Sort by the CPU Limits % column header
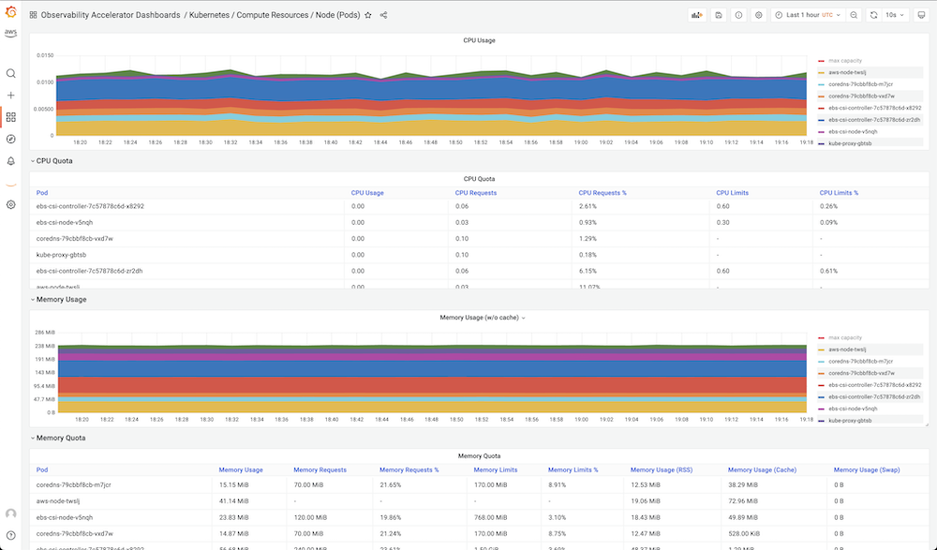Viewport: 937px width, 550px height. [839, 193]
